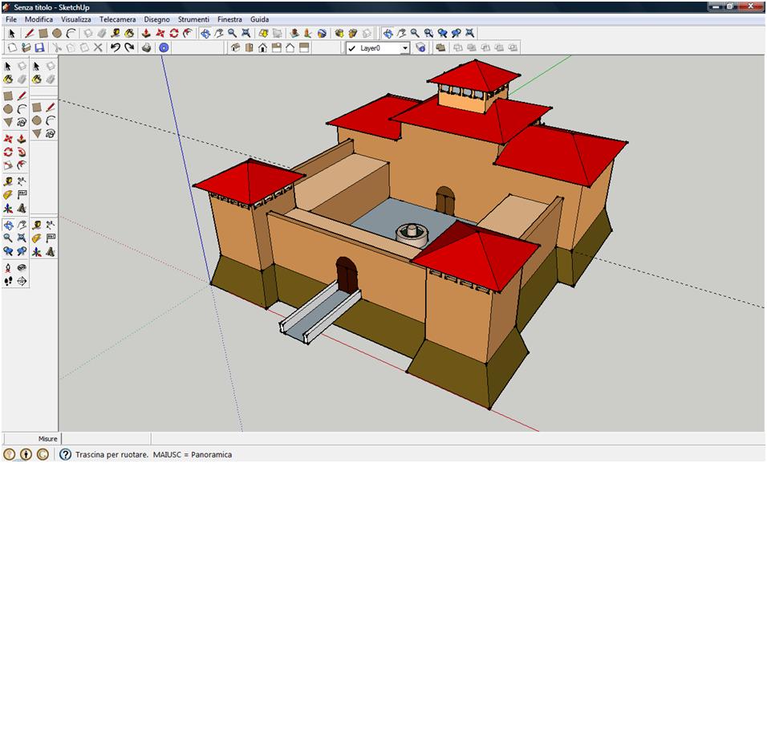Switch to Top view icon

tap(249, 47)
